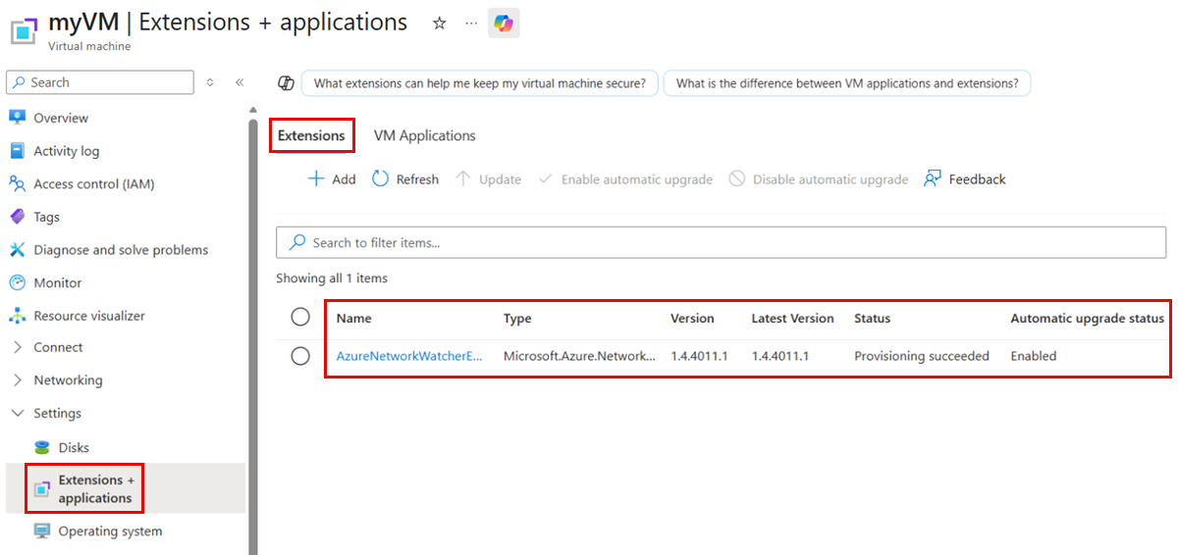
Task: Open the Tags sidebar item
Action: (46, 217)
